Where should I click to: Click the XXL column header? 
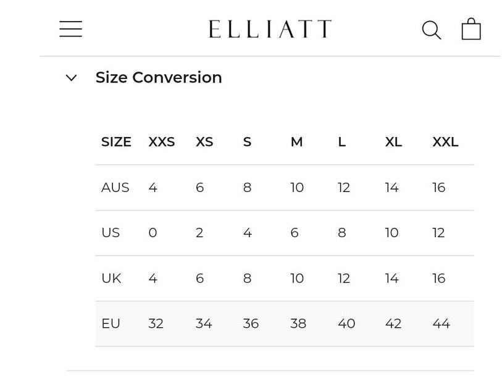click(x=445, y=142)
